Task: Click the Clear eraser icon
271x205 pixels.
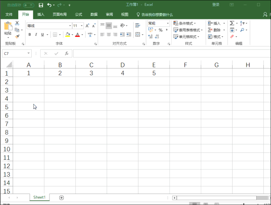Action: (x=232, y=36)
